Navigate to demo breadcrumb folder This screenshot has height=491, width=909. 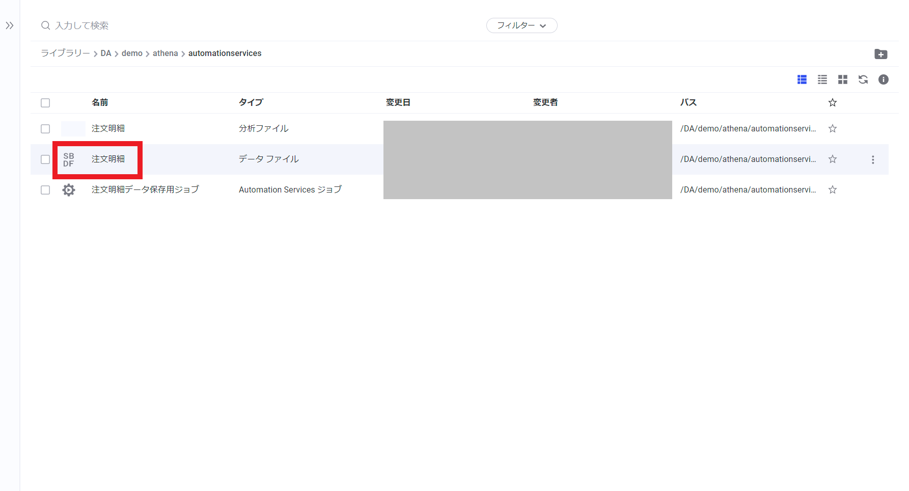pos(132,53)
